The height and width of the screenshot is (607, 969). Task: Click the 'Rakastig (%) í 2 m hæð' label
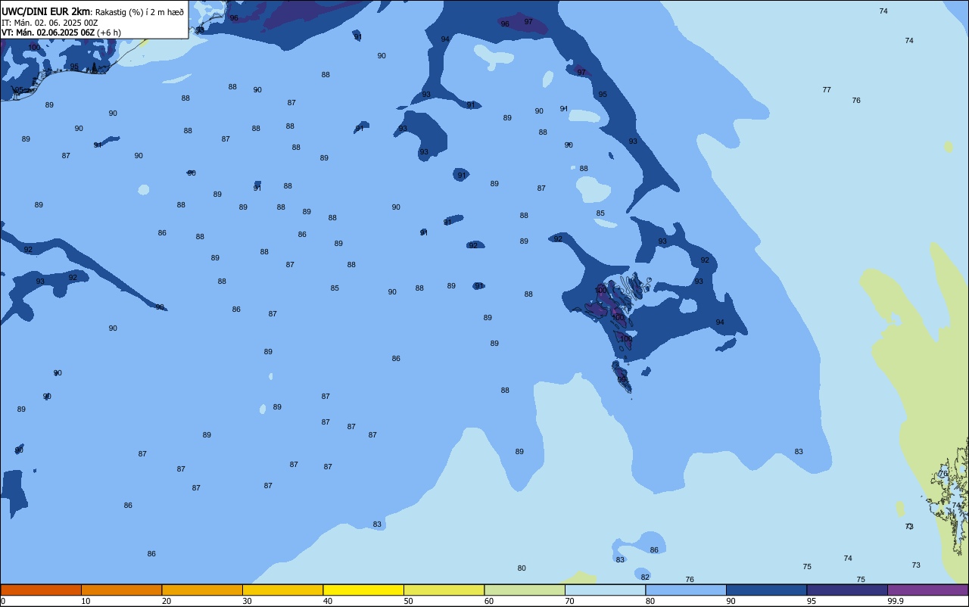(139, 12)
